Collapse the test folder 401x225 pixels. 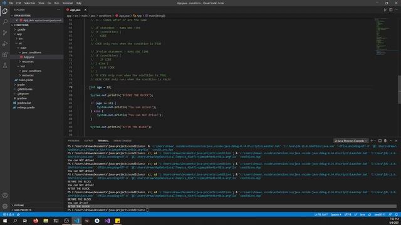(x=18, y=66)
